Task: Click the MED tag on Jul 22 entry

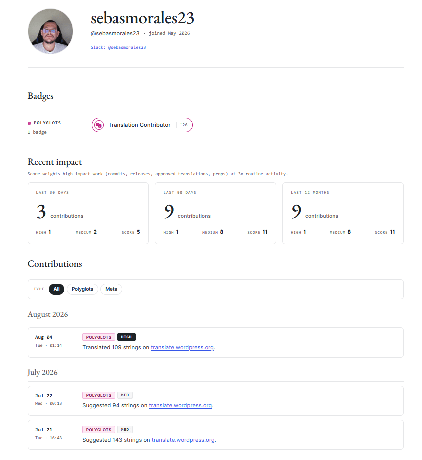Action: coord(125,395)
